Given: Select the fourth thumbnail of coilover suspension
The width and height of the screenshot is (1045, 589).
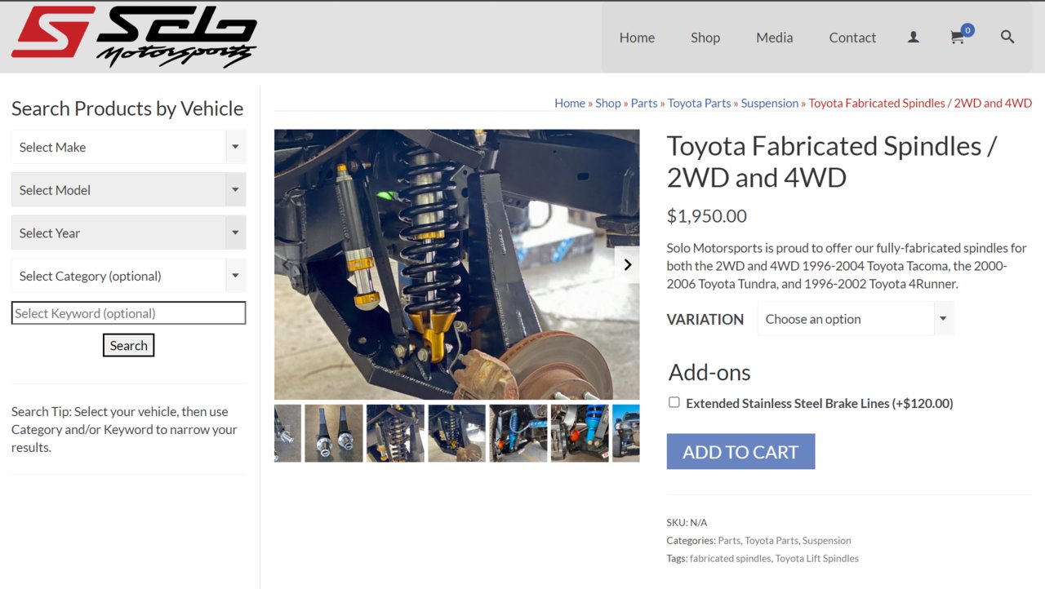Looking at the screenshot, I should (x=457, y=433).
